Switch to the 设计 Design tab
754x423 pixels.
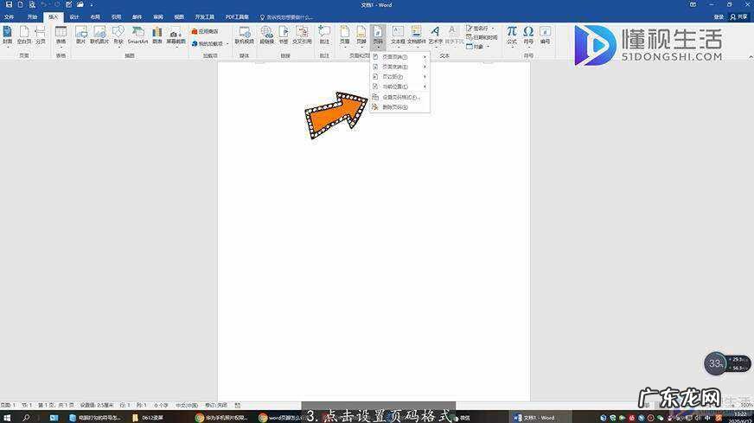[73, 16]
